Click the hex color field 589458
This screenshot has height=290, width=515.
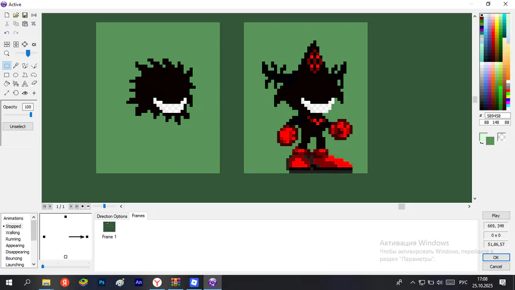498,116
